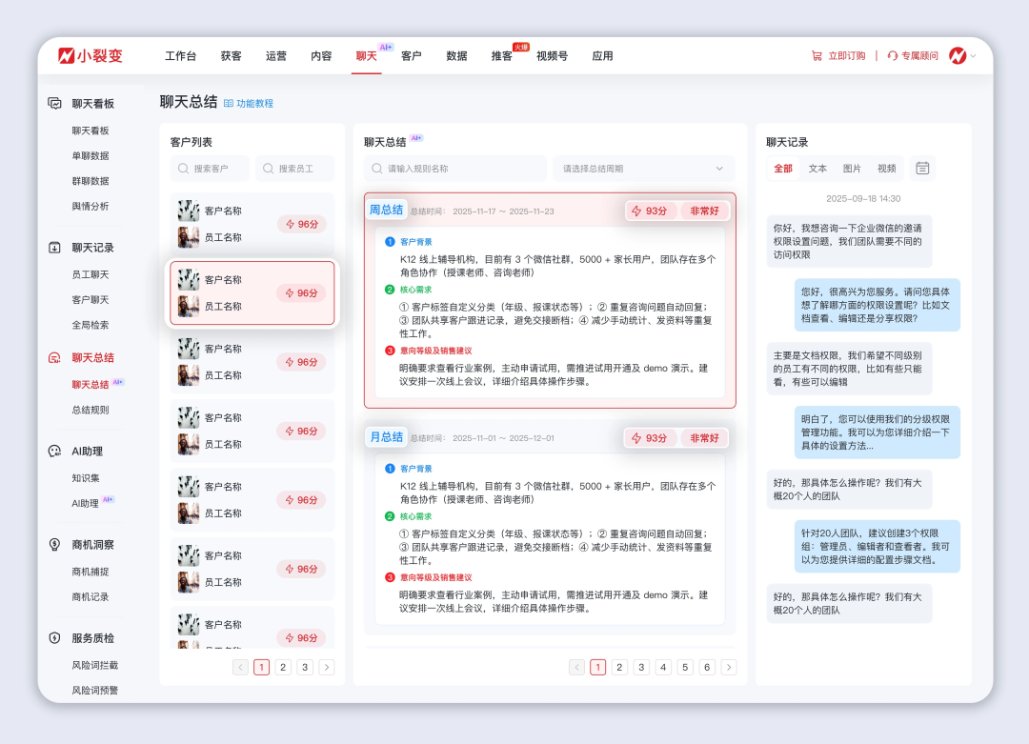Screen dimensions: 1029x744
Task: Open the calendar icon in 聊天记录
Action: point(922,169)
